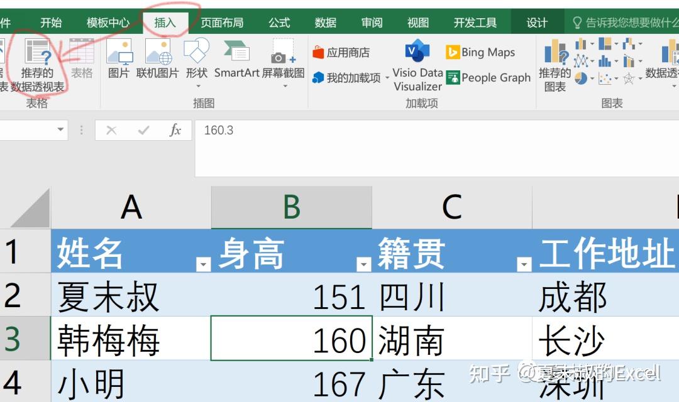The height and width of the screenshot is (402, 679).
Task: Insert a People Graph
Action: 489,78
